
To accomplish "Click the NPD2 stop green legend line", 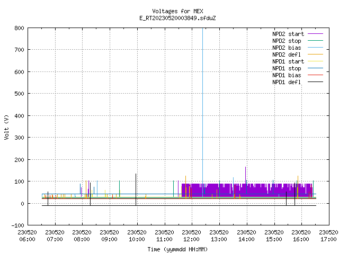I will 315,41.
